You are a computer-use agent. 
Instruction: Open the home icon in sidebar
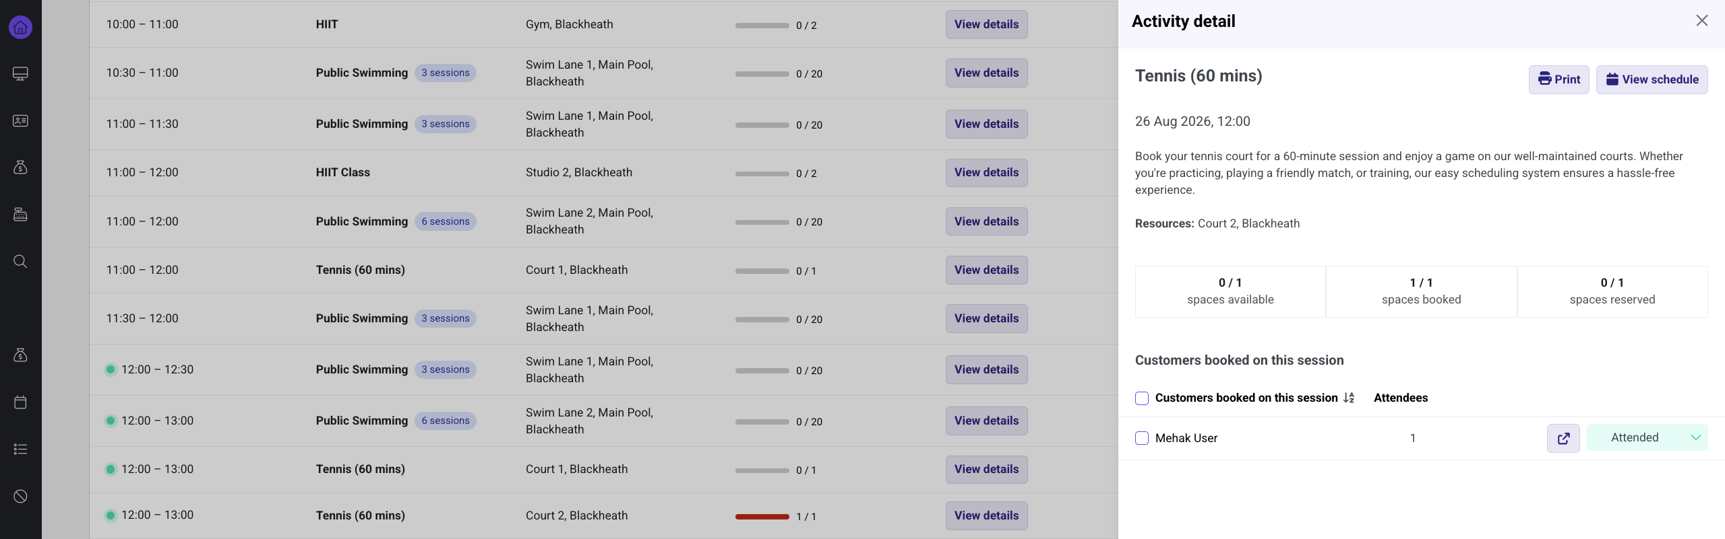tap(20, 27)
